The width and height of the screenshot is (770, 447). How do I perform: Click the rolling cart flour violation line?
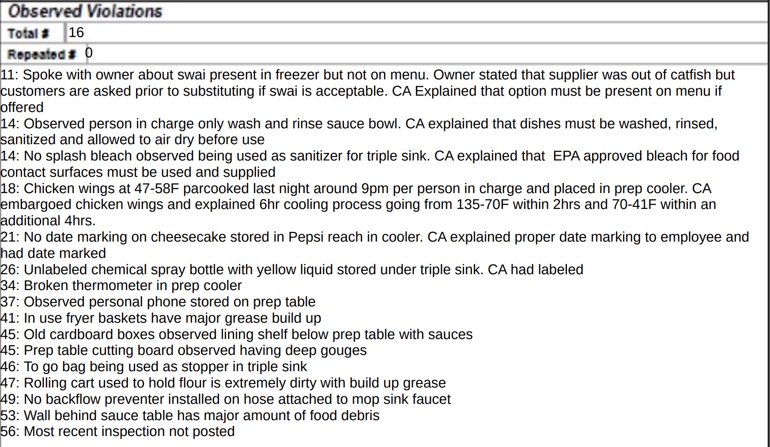223,383
